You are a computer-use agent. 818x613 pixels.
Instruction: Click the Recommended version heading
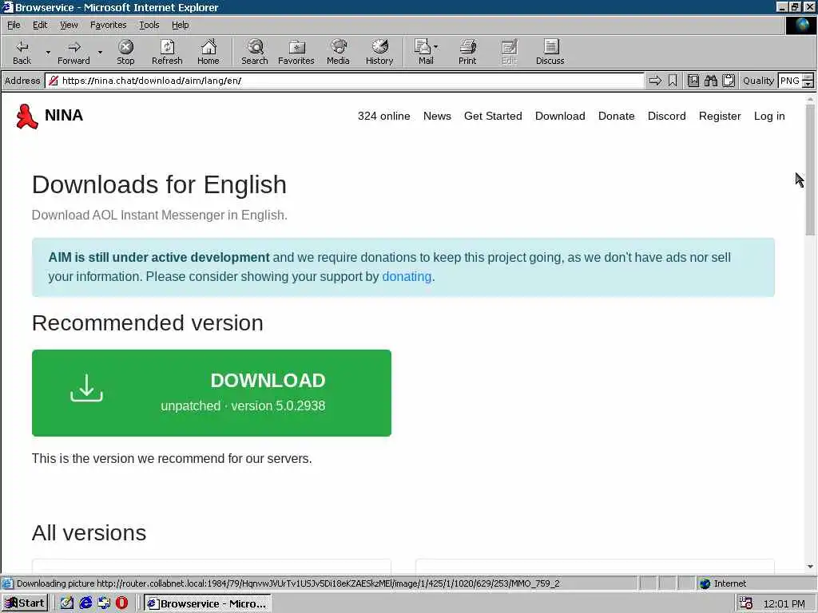pyautogui.click(x=148, y=323)
